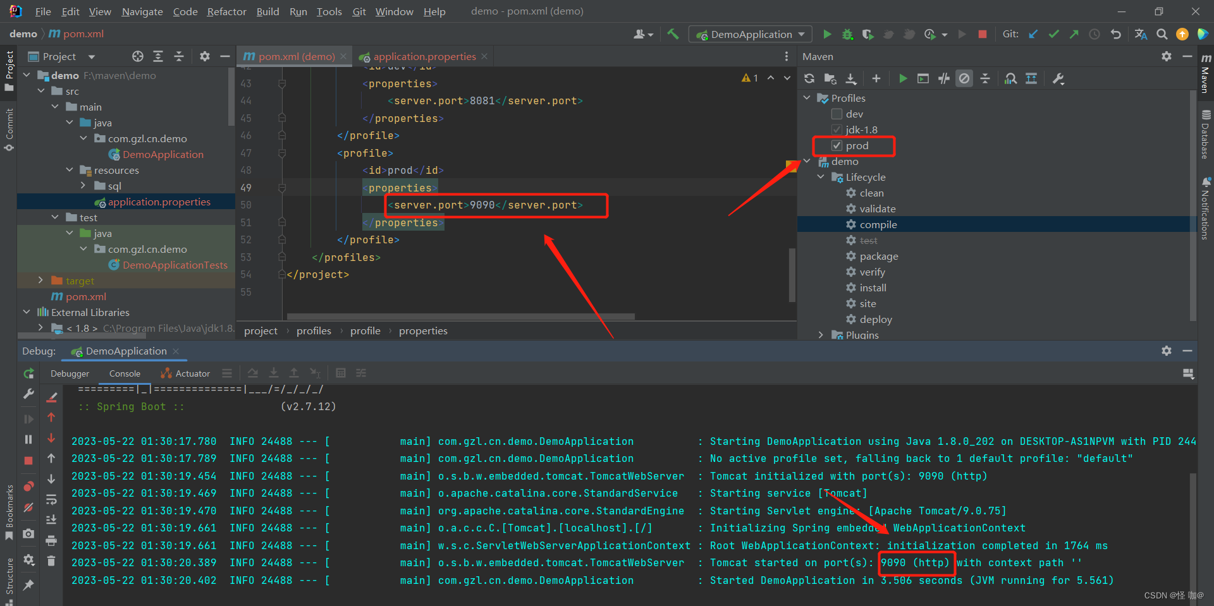Select package in Maven Lifecycle

pyautogui.click(x=878, y=256)
